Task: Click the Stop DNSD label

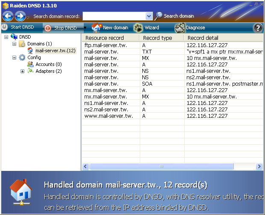Action: click(65, 28)
